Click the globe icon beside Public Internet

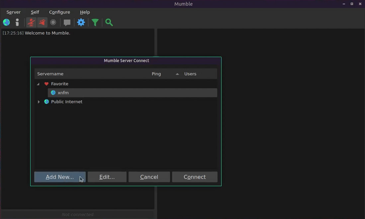click(x=46, y=102)
